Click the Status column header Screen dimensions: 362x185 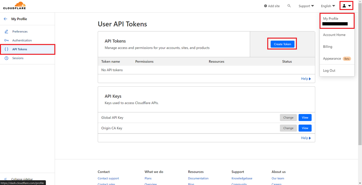[x=287, y=61]
